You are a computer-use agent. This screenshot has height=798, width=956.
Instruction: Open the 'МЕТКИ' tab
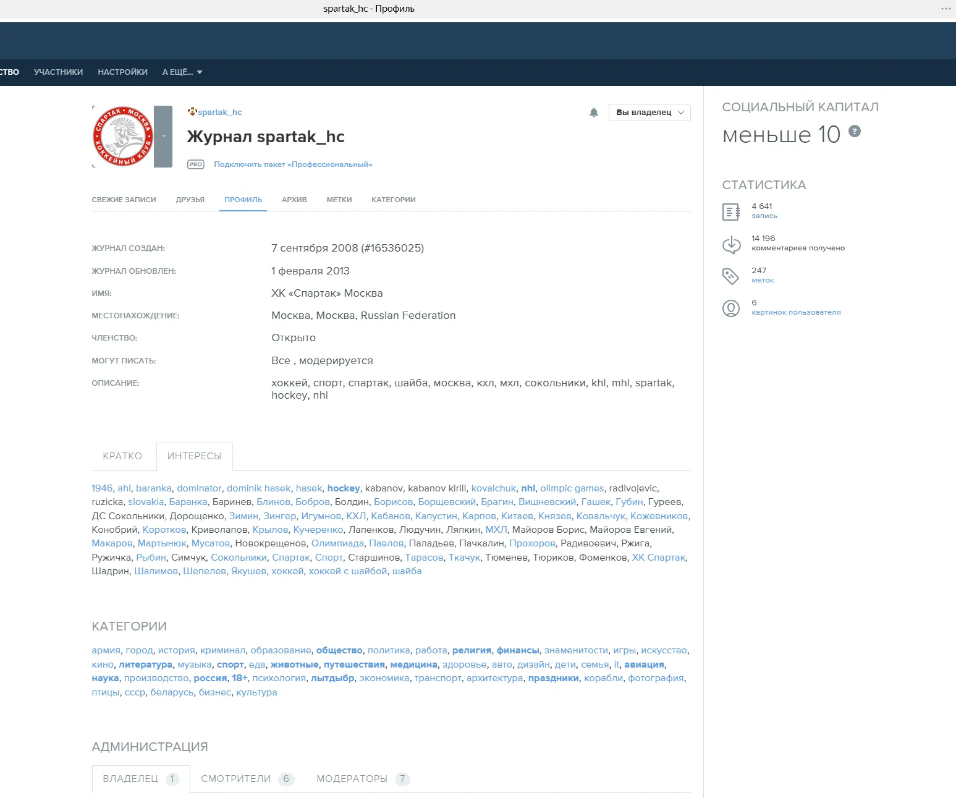pyautogui.click(x=339, y=200)
